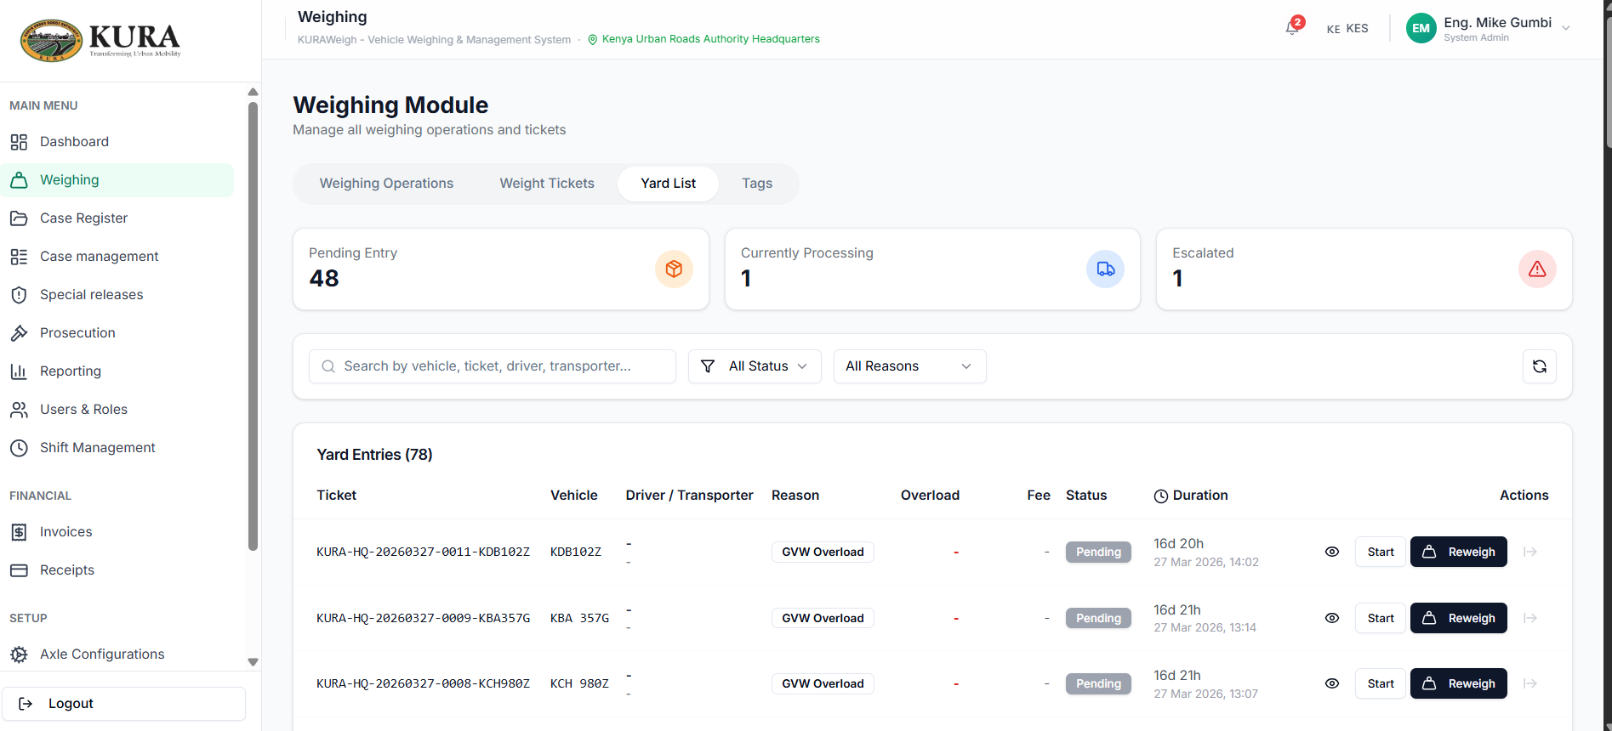Click release arrow icon for KDB102Z row
The image size is (1612, 731).
[1530, 552]
